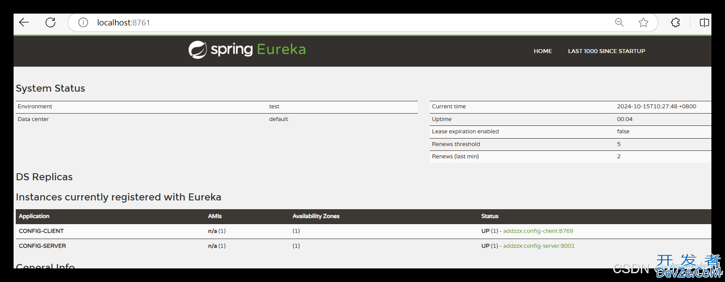
Task: Open the HOME menu item
Action: [543, 51]
